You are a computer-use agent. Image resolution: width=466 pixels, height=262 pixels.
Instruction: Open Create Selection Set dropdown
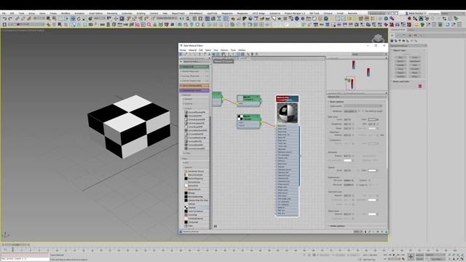[x=167, y=19]
